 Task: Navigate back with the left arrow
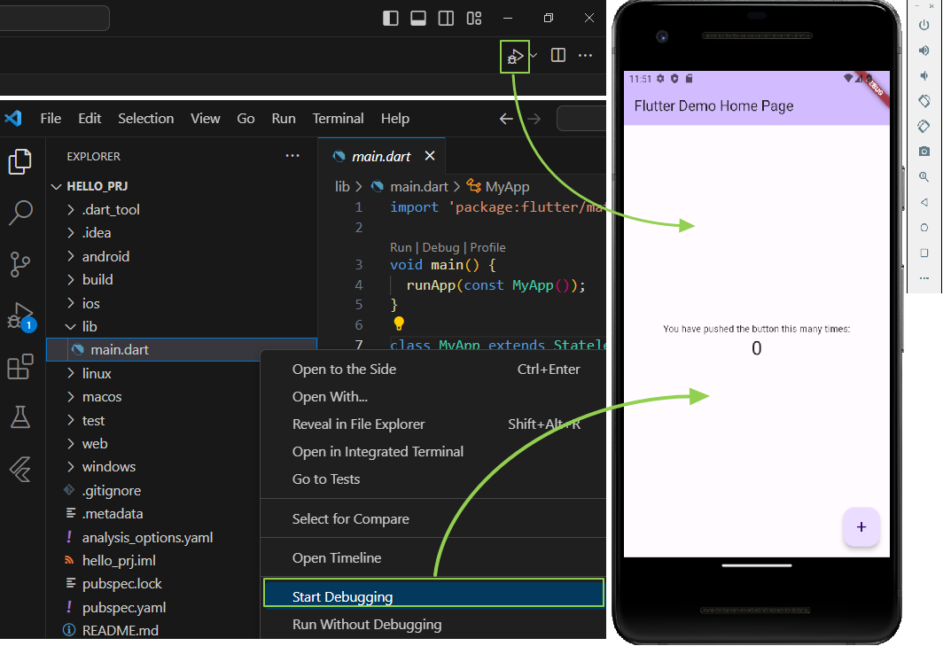(506, 119)
